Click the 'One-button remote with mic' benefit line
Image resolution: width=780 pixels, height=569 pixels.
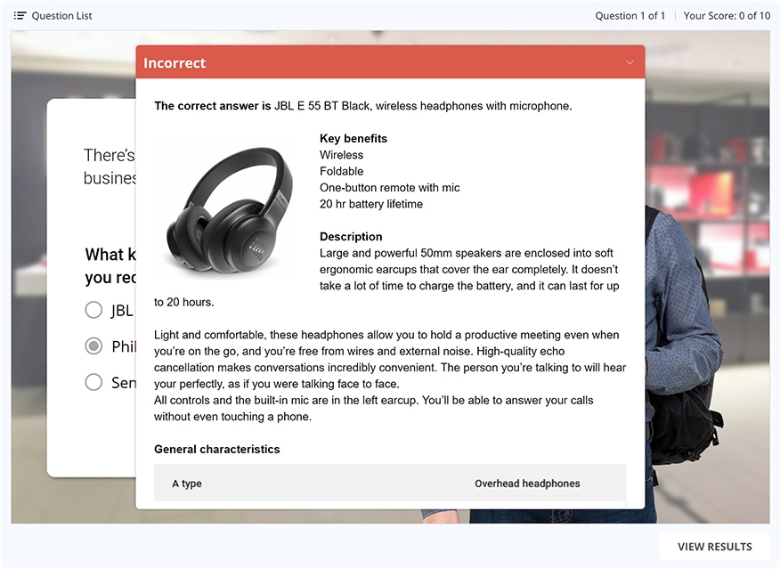click(x=390, y=188)
